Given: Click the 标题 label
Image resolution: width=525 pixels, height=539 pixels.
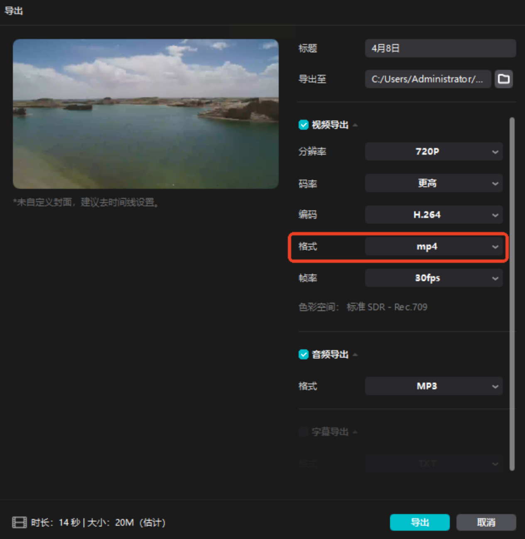Looking at the screenshot, I should pos(308,48).
